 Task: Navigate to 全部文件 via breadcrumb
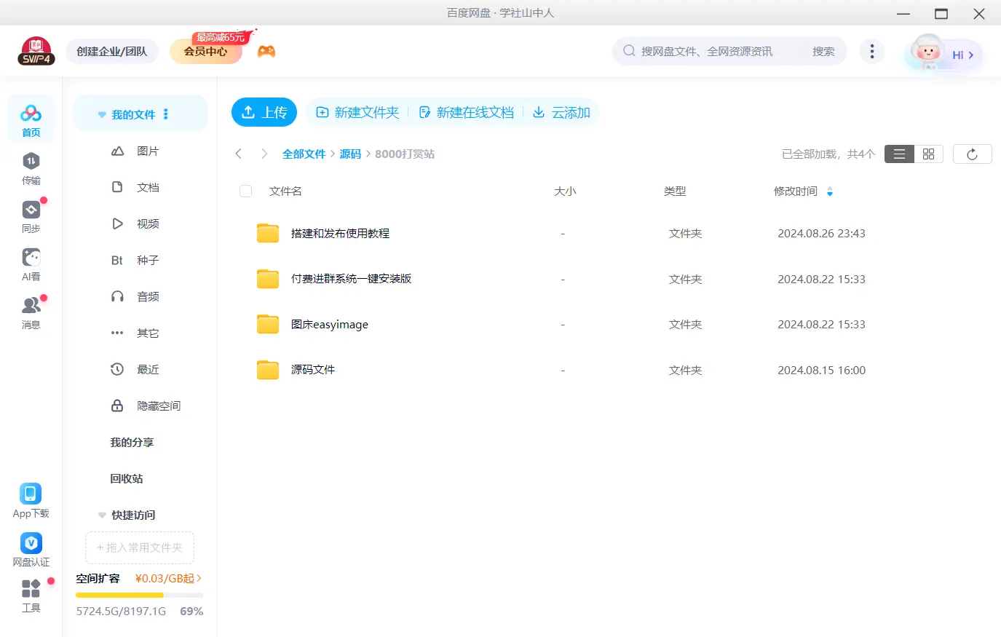(x=304, y=154)
